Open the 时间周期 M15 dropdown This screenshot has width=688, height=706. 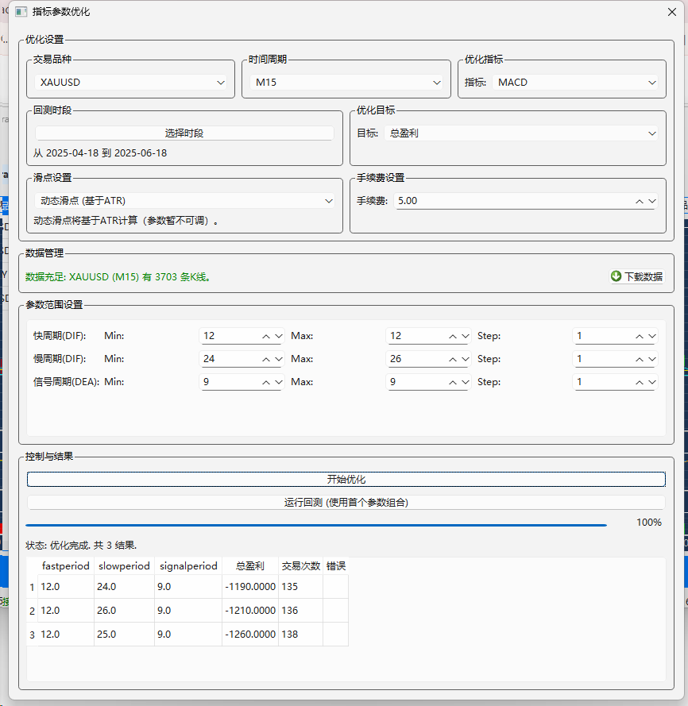point(346,83)
